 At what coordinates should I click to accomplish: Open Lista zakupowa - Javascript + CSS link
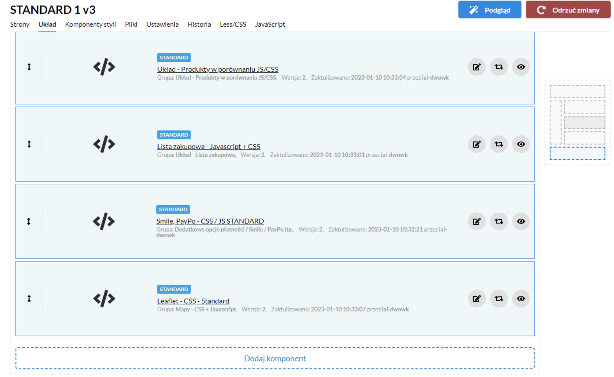pyautogui.click(x=208, y=146)
